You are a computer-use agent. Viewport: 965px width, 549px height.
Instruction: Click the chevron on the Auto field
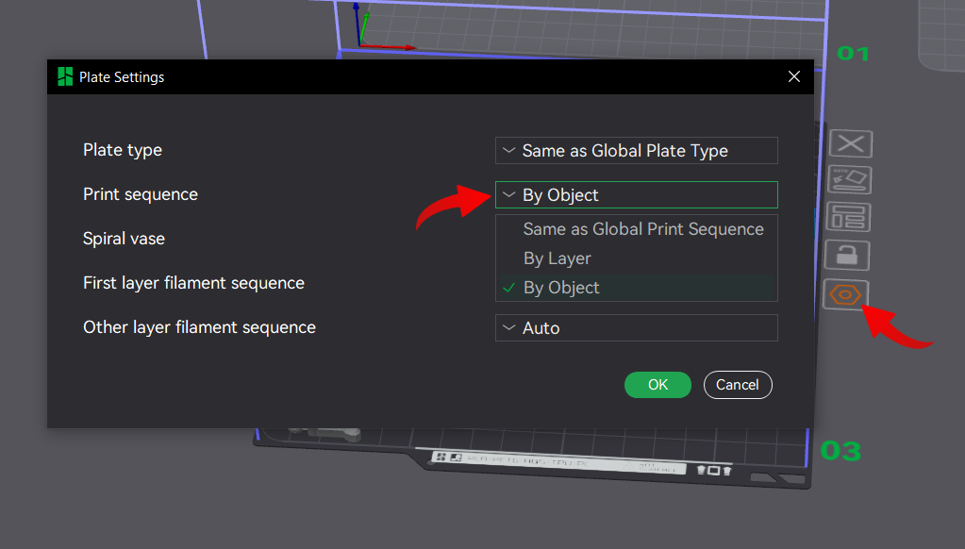[509, 327]
